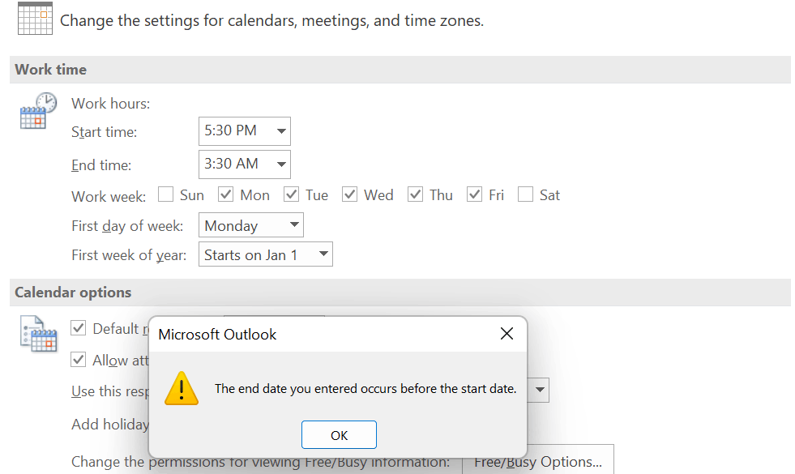Click the Work time clock calendar icon
This screenshot has height=474, width=795.
pos(37,110)
